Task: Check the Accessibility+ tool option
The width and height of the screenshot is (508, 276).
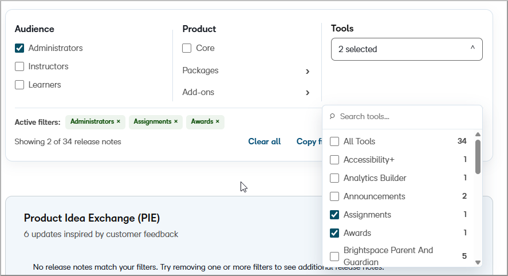Action: (x=334, y=160)
